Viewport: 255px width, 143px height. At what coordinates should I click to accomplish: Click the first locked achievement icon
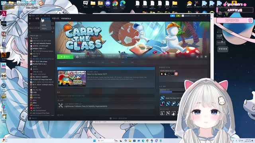162,113
